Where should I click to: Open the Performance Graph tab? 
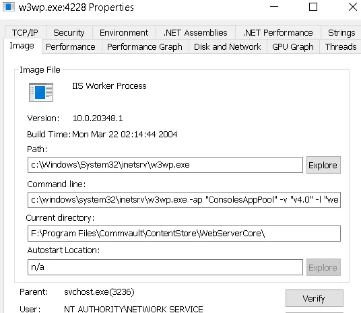[145, 46]
